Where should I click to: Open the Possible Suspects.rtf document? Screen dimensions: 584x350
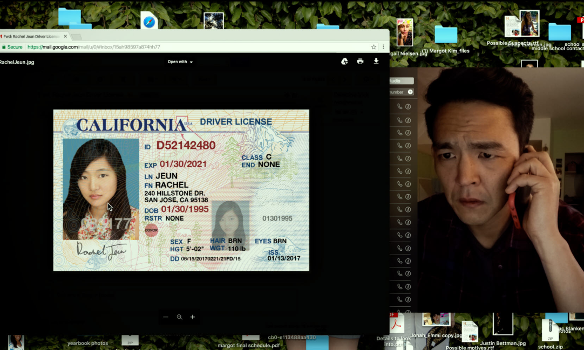tap(512, 26)
